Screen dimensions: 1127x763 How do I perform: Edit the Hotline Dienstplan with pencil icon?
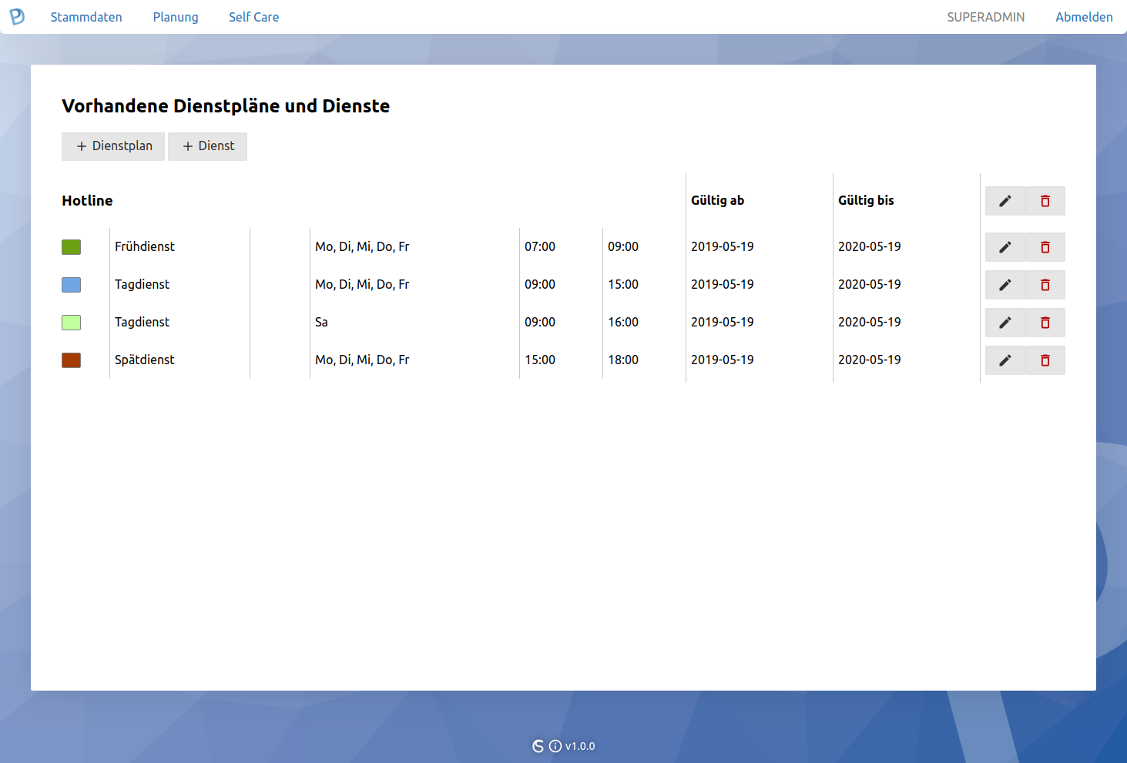point(1005,201)
